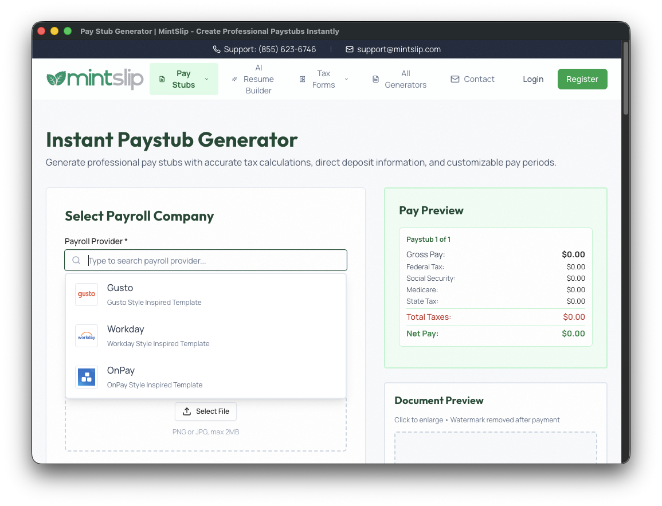This screenshot has width=662, height=506.
Task: Click the search magnifier in provider field
Action: click(x=76, y=260)
